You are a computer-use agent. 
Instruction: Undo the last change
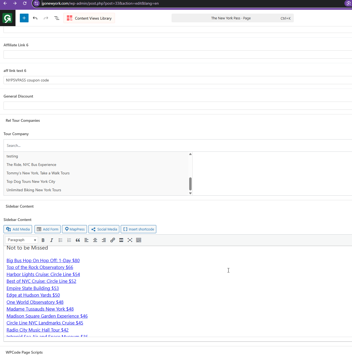pos(35,18)
